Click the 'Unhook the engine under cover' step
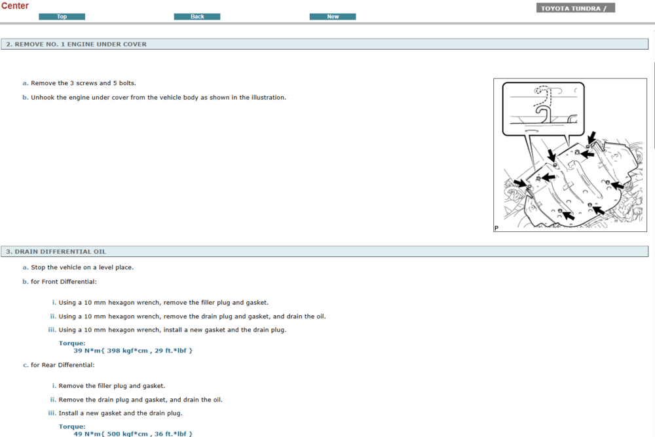Viewport: 655px width, 437px height. pos(158,98)
